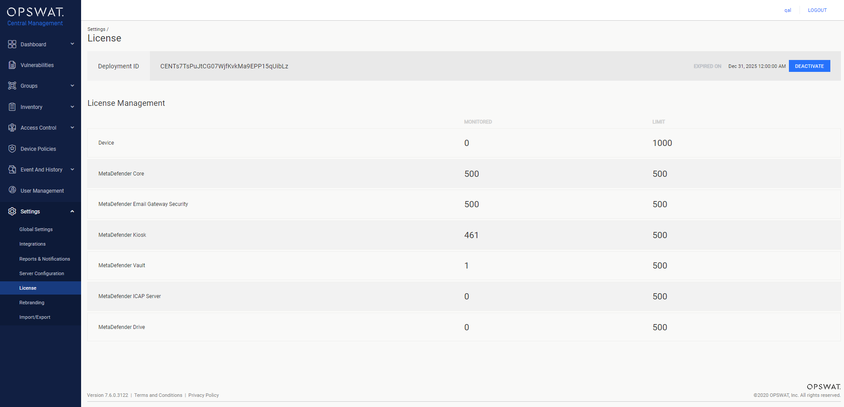Expand the Event And History chevron
844x407 pixels.
point(72,169)
